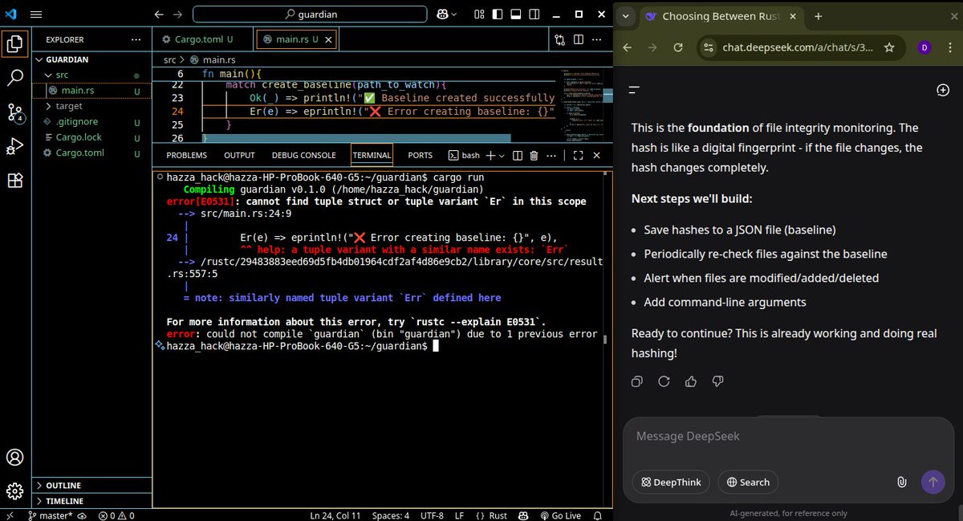Open main.rs in the Explorer tree
The image size is (963, 521).
[x=92, y=91]
